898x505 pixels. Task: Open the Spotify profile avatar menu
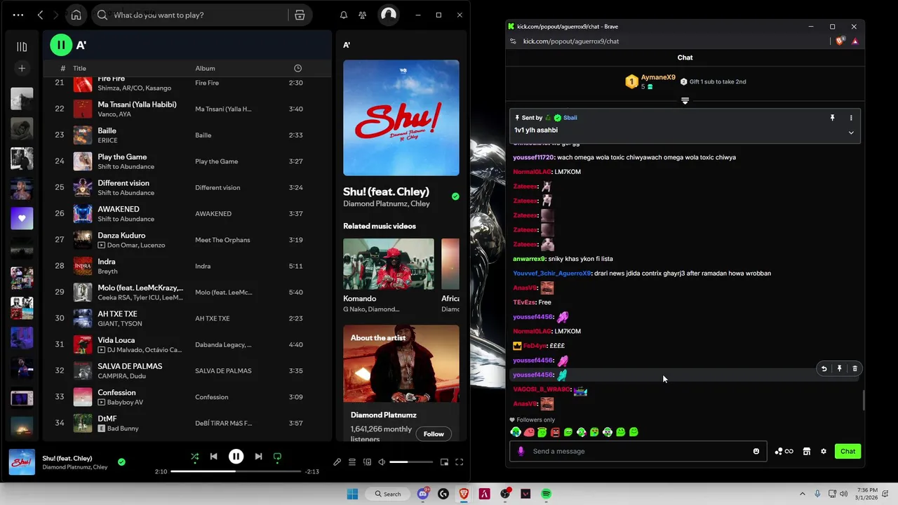(388, 15)
